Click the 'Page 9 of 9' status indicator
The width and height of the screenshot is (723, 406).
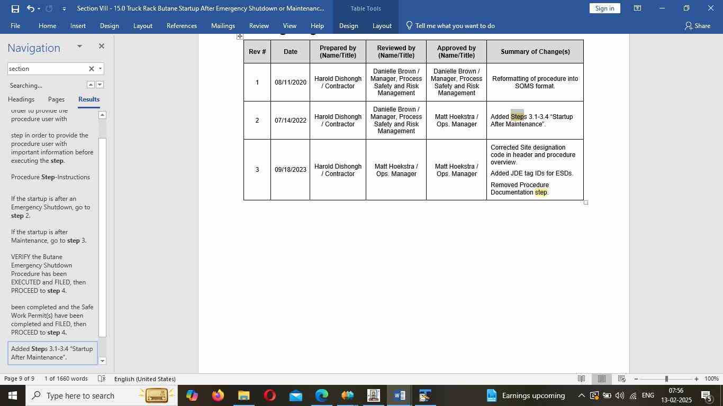[x=20, y=379]
